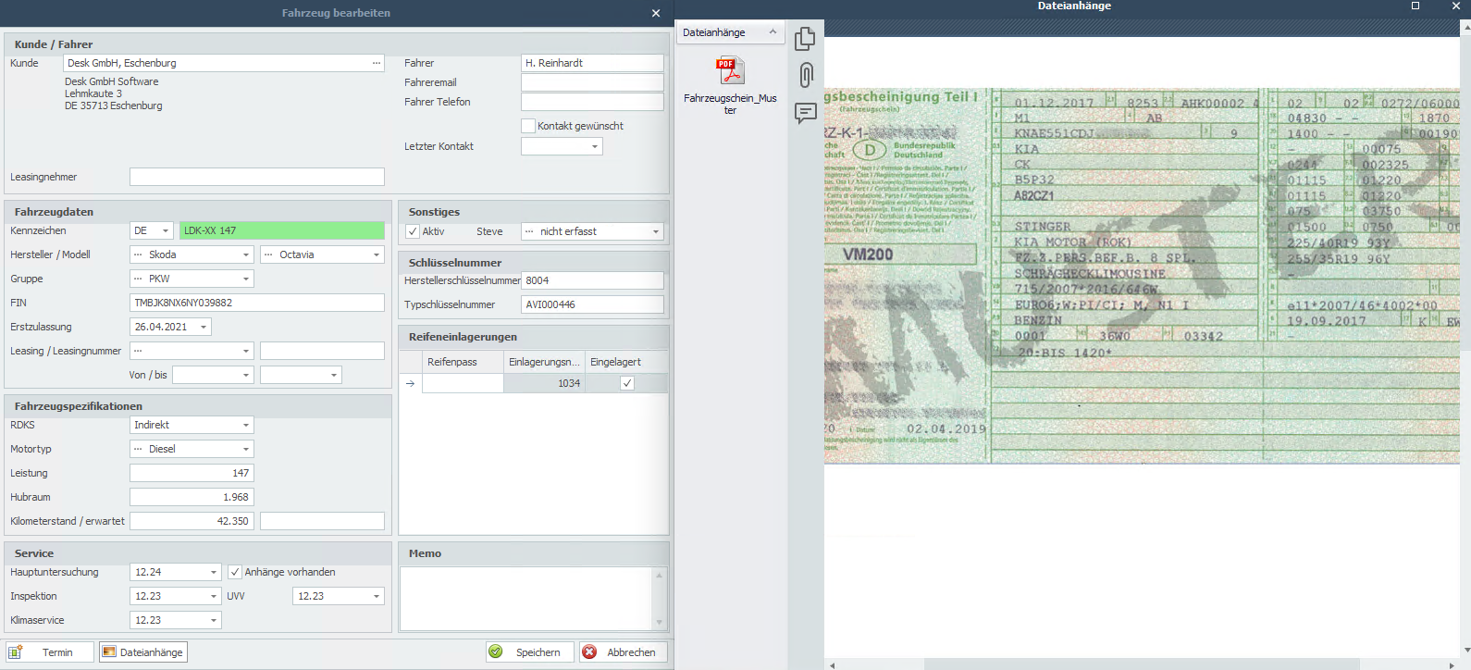Click the copy documents icon in sidebar
This screenshot has height=670, width=1471.
(x=806, y=38)
